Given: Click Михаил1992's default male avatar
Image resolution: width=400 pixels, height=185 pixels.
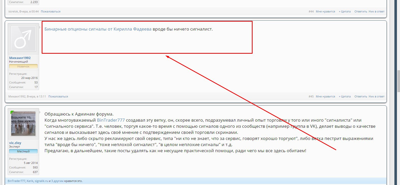Looking at the screenshot, I should [23, 39].
